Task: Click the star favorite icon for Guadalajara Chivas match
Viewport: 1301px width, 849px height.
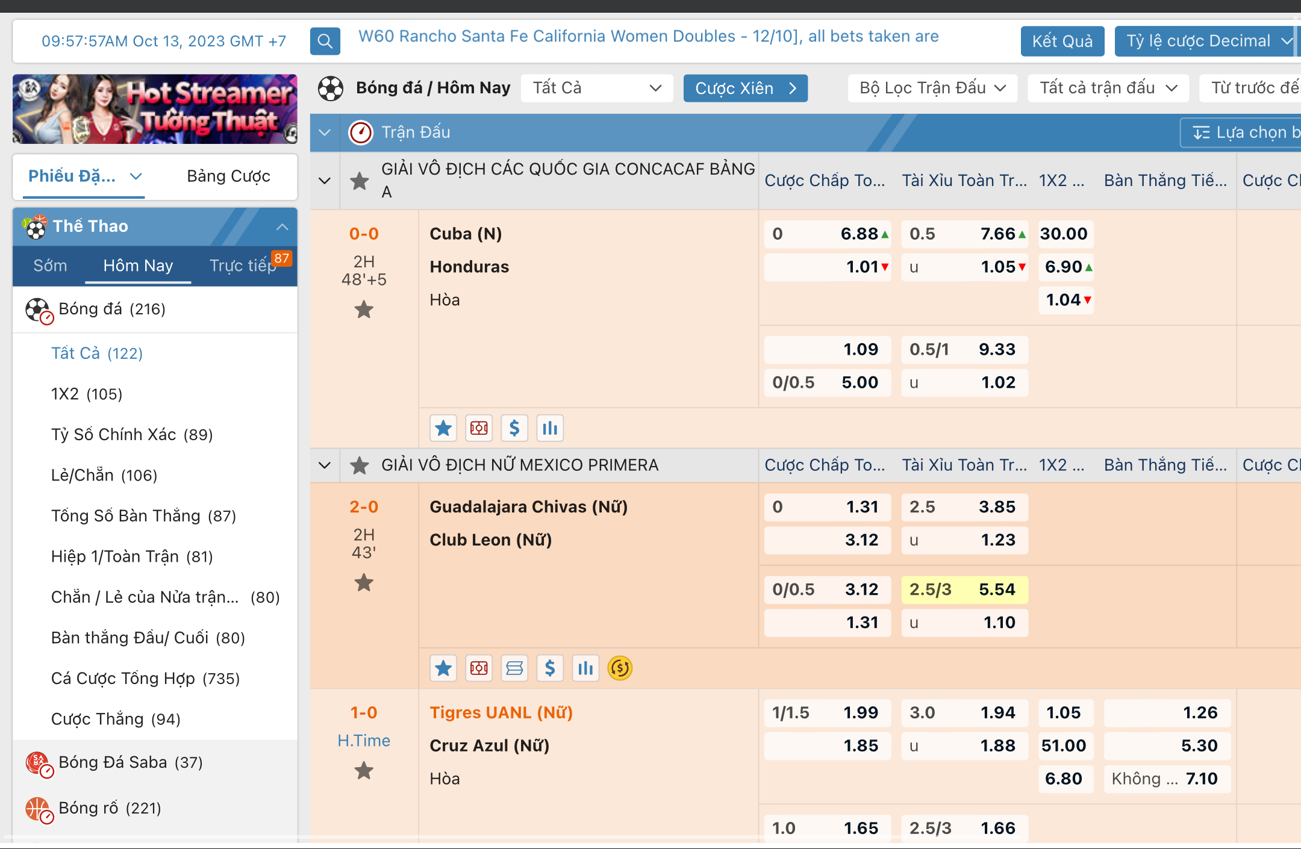Action: coord(364,582)
